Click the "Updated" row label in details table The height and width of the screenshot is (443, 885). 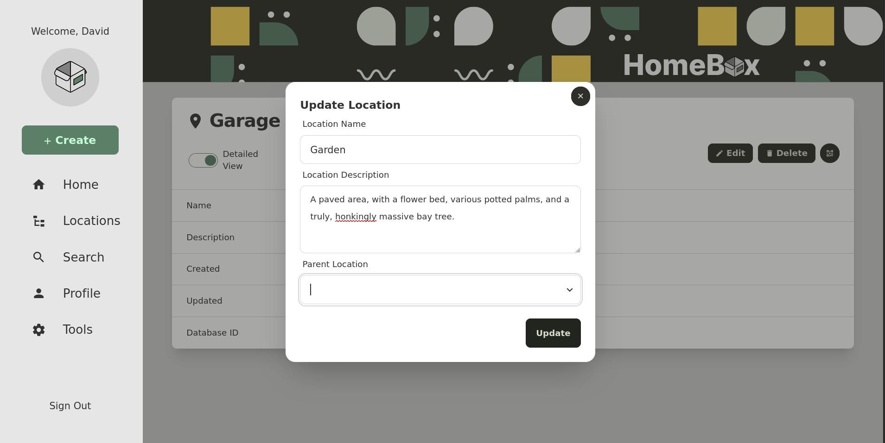click(x=204, y=301)
